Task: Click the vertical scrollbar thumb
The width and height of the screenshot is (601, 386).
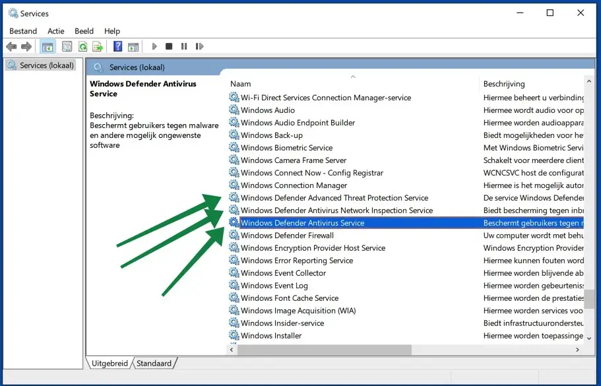Action: (x=589, y=299)
